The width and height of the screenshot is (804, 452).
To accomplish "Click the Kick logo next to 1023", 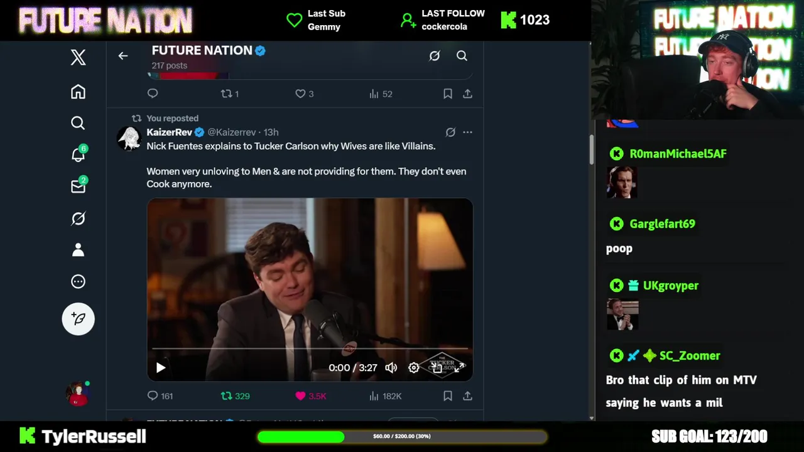I will (x=508, y=20).
